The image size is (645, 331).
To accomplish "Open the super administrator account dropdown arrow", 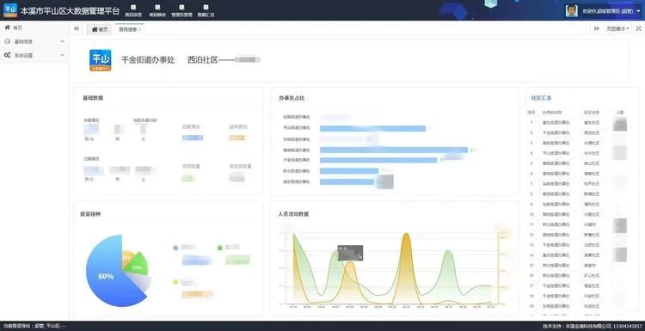I will coord(638,11).
